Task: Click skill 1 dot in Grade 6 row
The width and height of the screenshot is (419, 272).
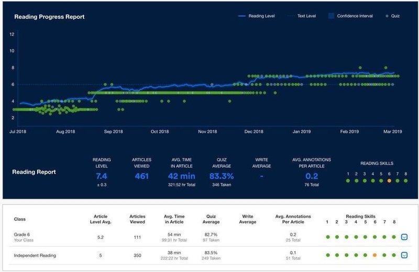Action: point(328,237)
